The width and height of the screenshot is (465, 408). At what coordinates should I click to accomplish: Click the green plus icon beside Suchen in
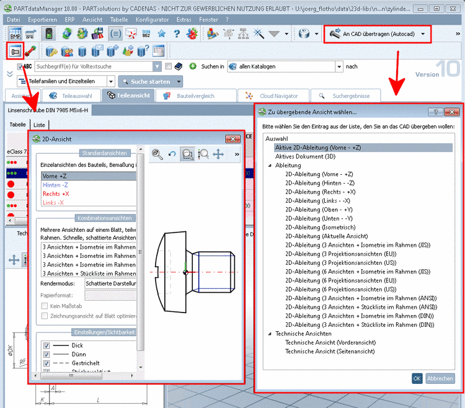pos(193,66)
